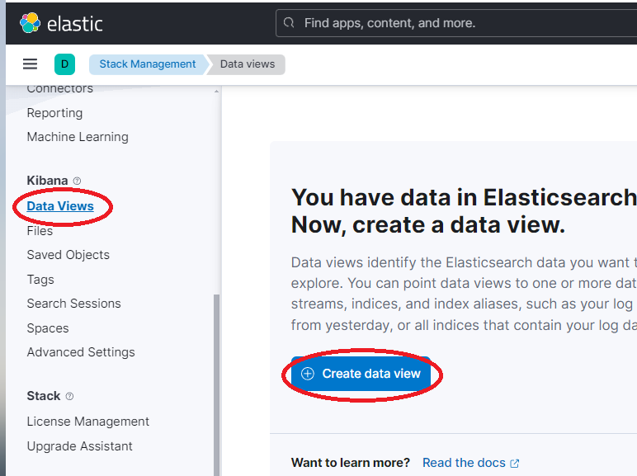Screen dimensions: 637x476
Task: Focus the Find apps search field
Action: (455, 23)
